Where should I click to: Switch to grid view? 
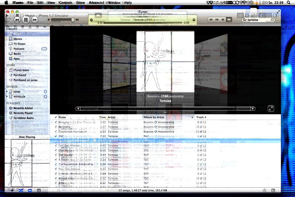[x=223, y=20]
